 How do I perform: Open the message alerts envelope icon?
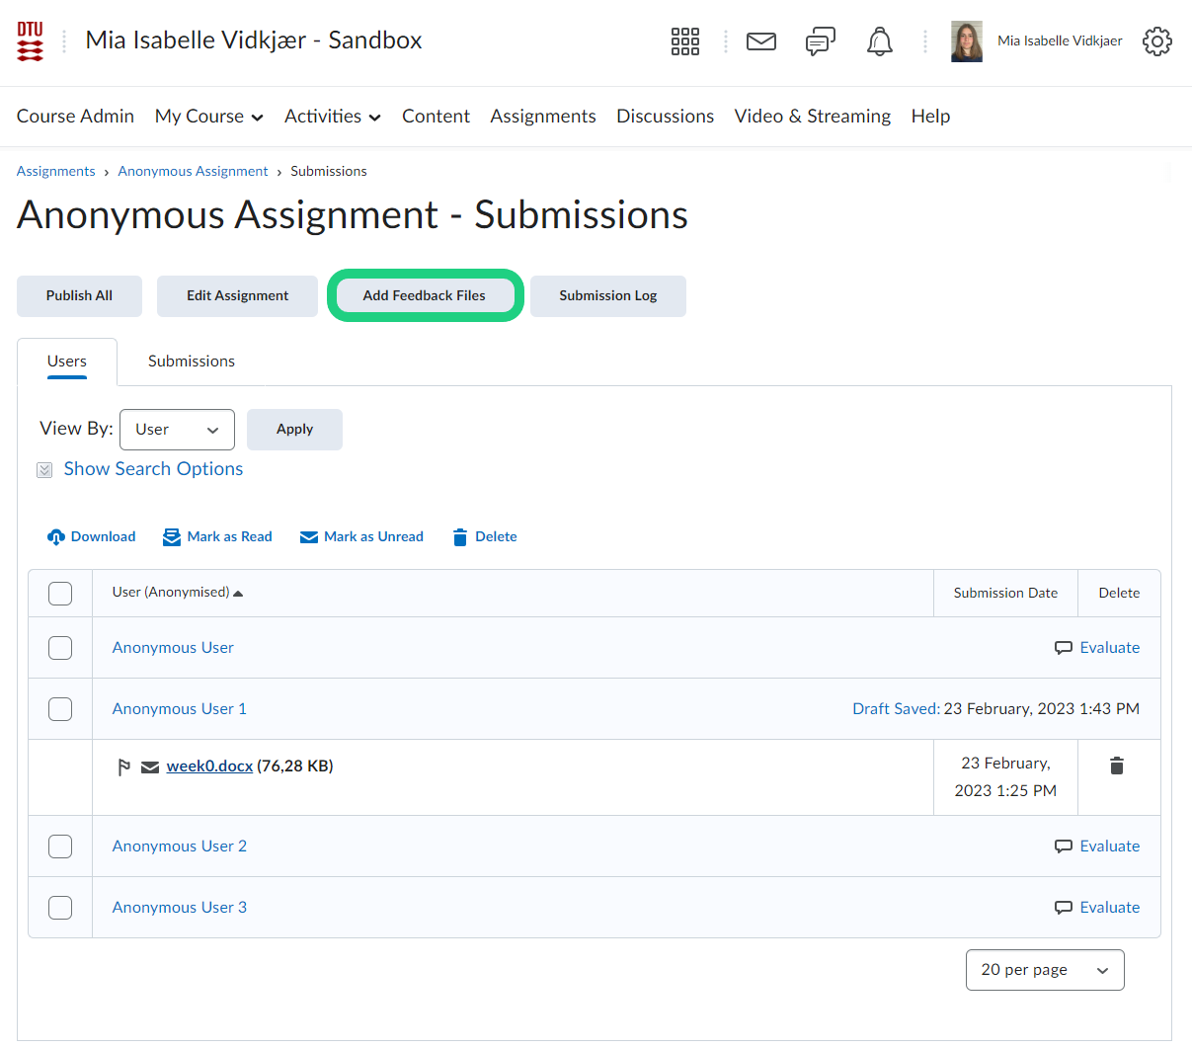tap(760, 41)
